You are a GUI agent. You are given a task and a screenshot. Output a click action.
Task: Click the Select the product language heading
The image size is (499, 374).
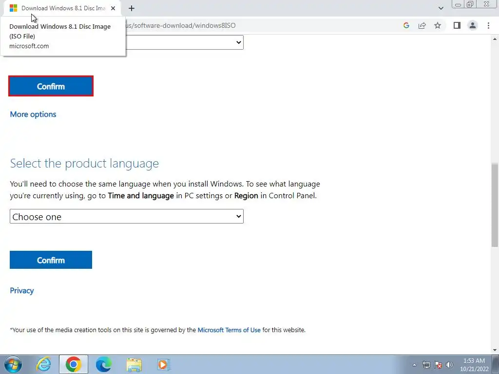84,164
